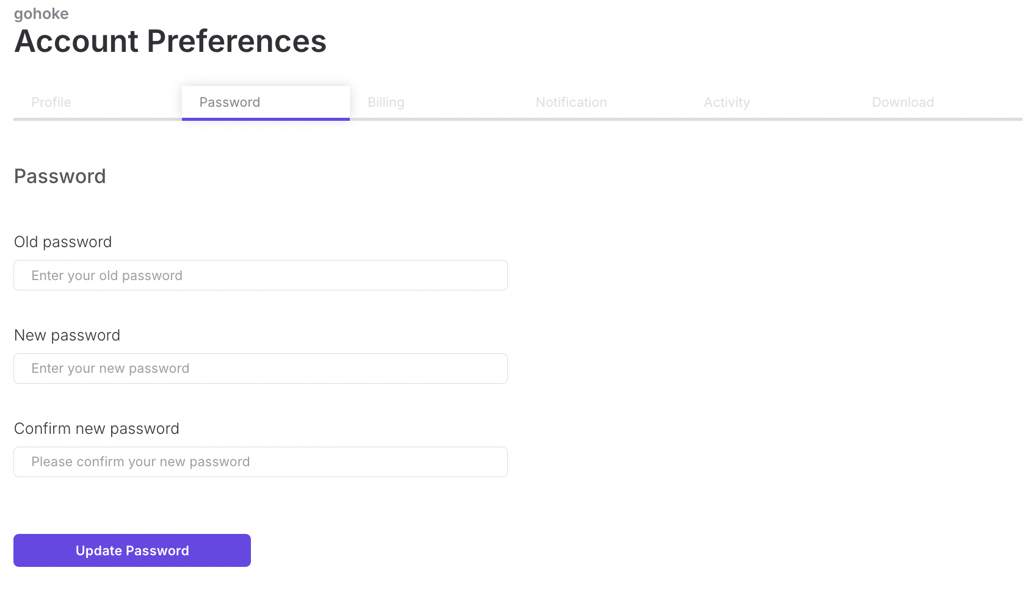This screenshot has width=1033, height=598.
Task: Switch to the Profile tab
Action: pyautogui.click(x=51, y=103)
